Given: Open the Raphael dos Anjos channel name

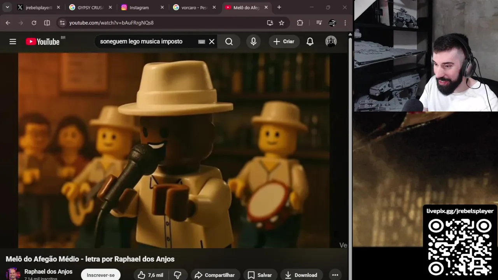Looking at the screenshot, I should point(48,271).
